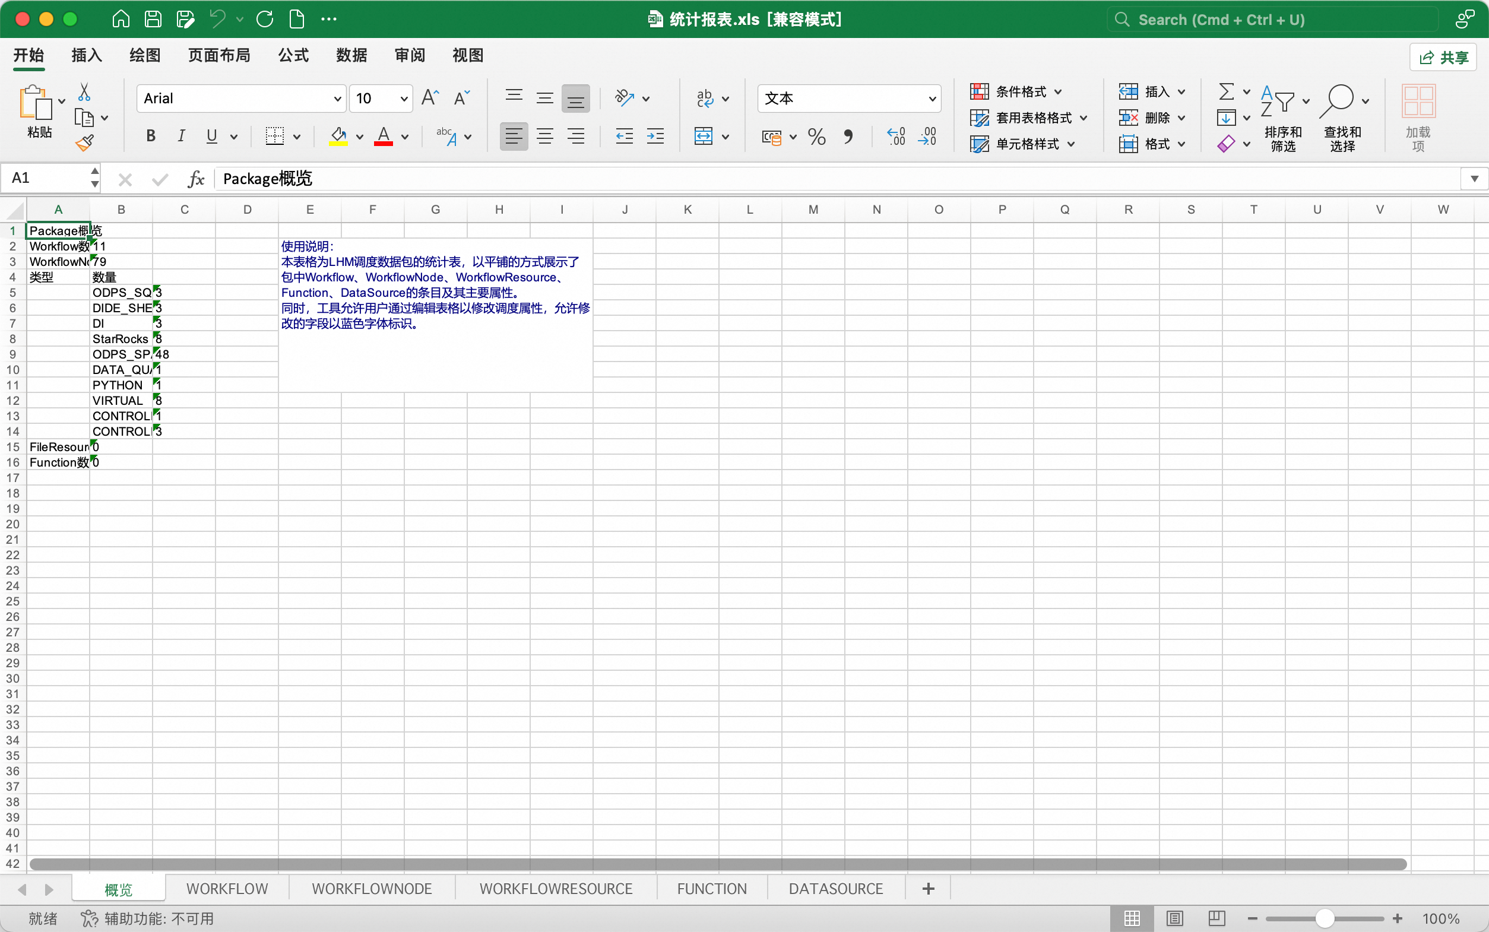The height and width of the screenshot is (932, 1489).
Task: Add a new sheet
Action: pos(928,889)
